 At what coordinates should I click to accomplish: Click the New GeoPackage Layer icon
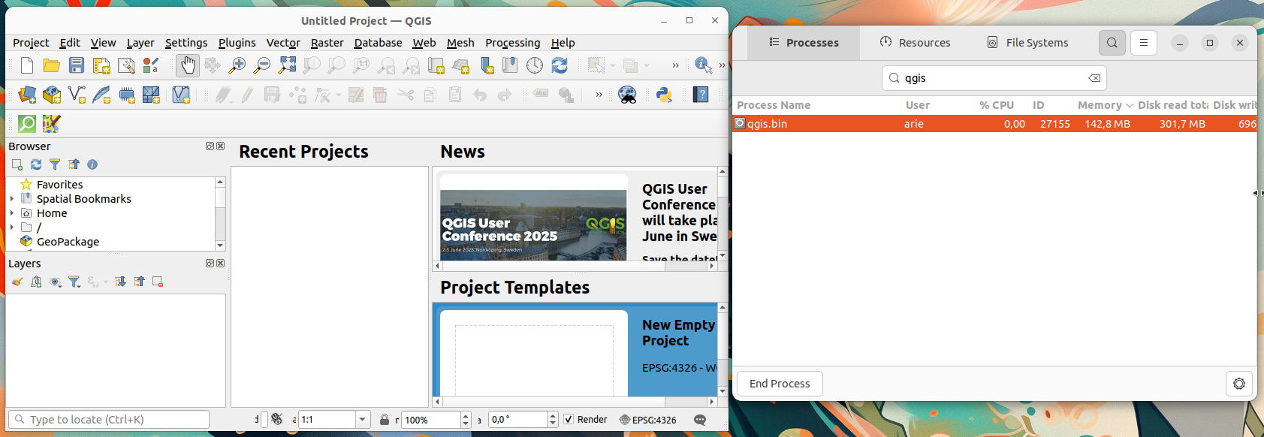[52, 95]
